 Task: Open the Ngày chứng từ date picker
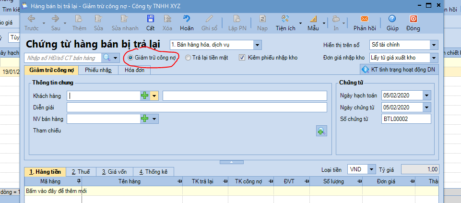427,107
